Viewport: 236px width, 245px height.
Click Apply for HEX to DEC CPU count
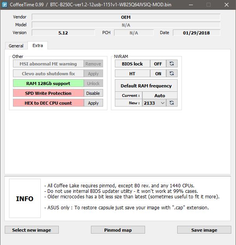point(93,103)
